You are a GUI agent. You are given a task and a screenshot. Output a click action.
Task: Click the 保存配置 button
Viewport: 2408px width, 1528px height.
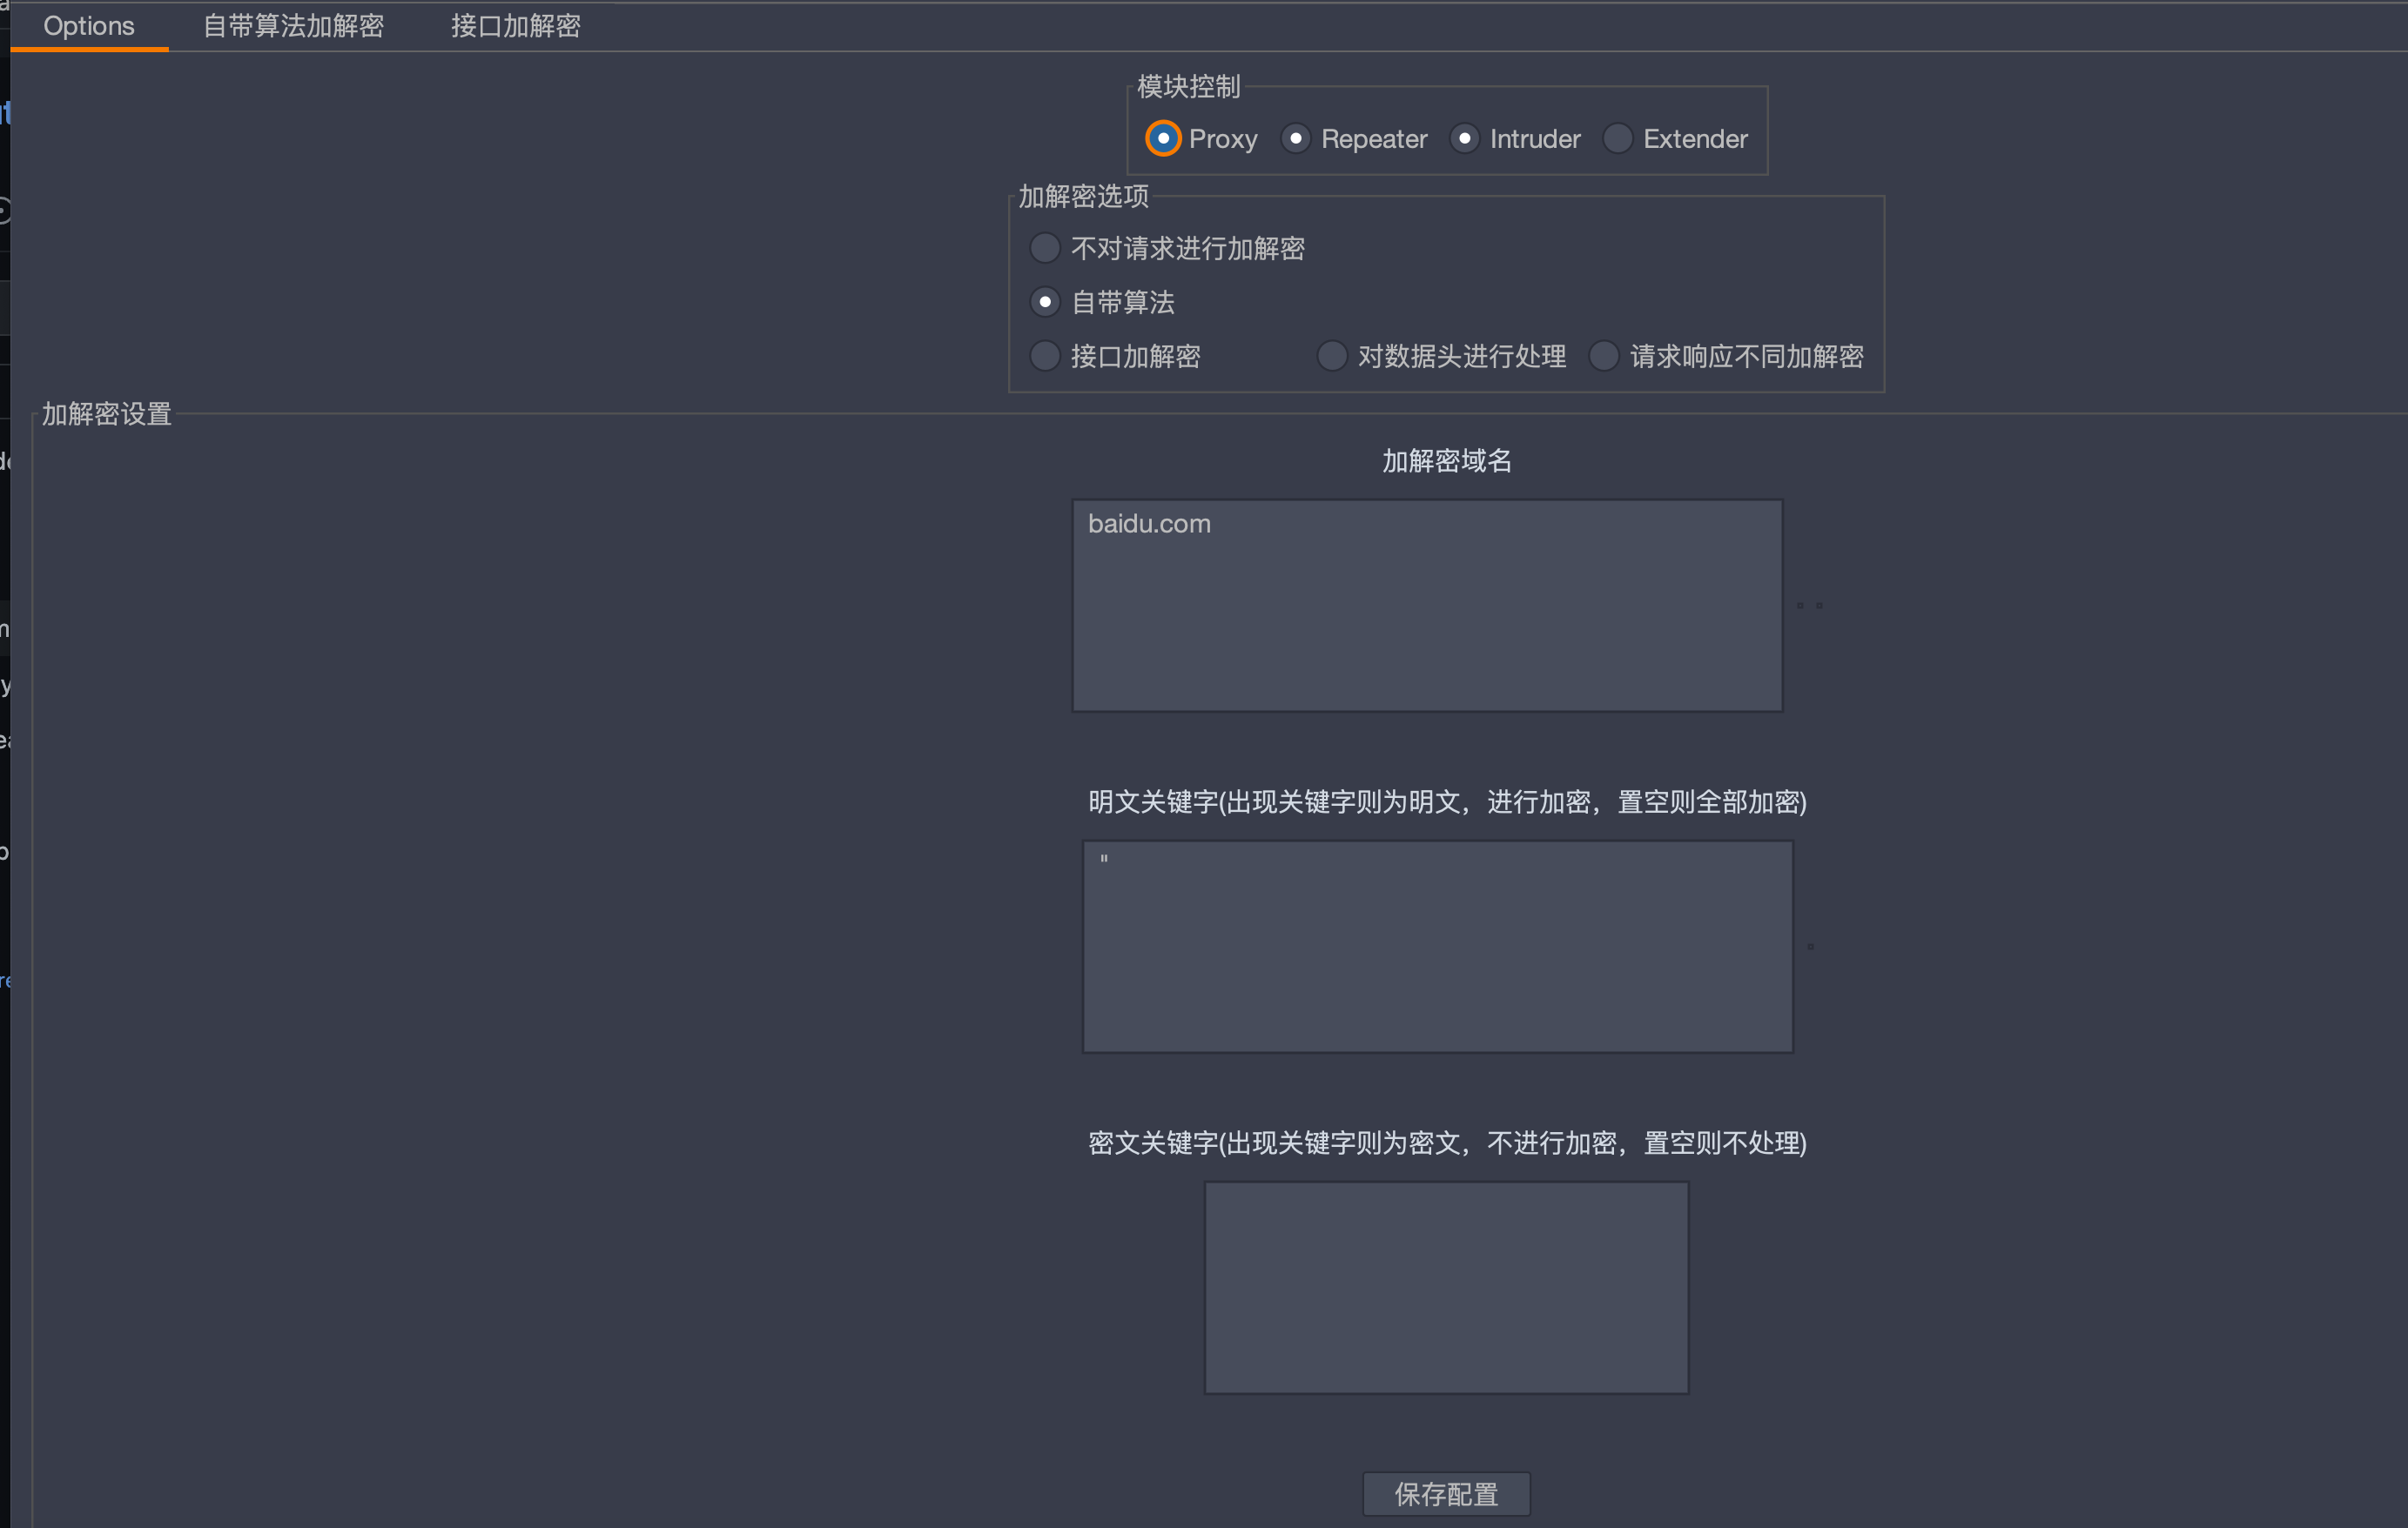point(1445,1494)
